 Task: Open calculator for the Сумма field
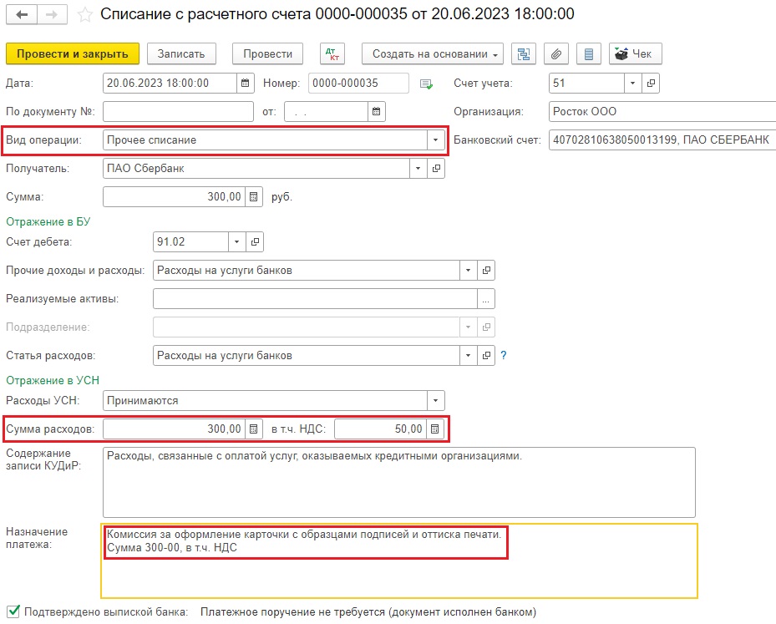[x=254, y=196]
